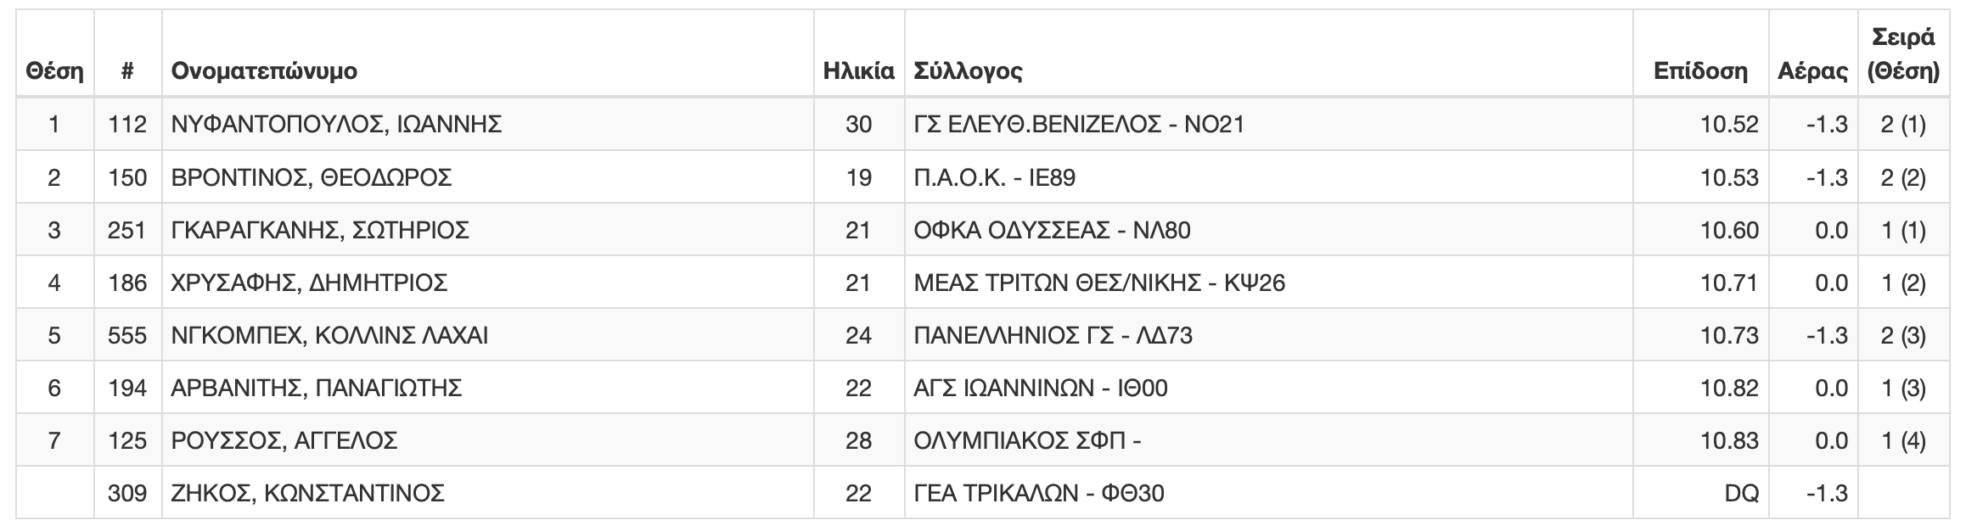Click club ΠΑΝΕΛΛΗΝΙΟΣ ΓΣ - ΛΔ73
Viewport: 1966px width, 526px height.
pos(1053,335)
